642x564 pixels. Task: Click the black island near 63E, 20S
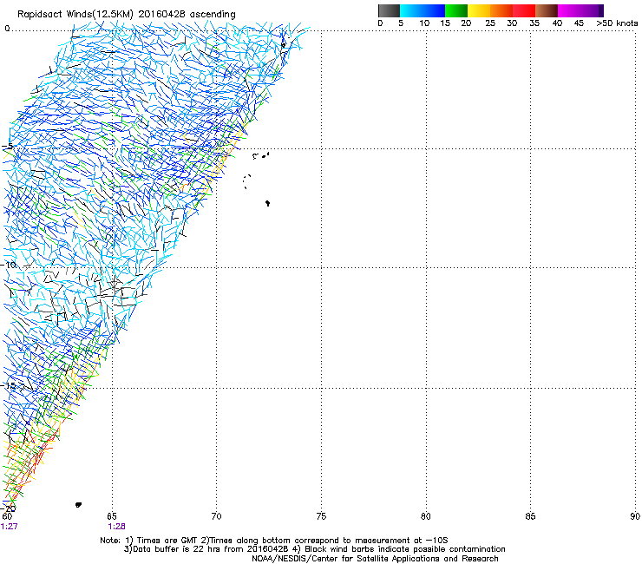coord(78,505)
